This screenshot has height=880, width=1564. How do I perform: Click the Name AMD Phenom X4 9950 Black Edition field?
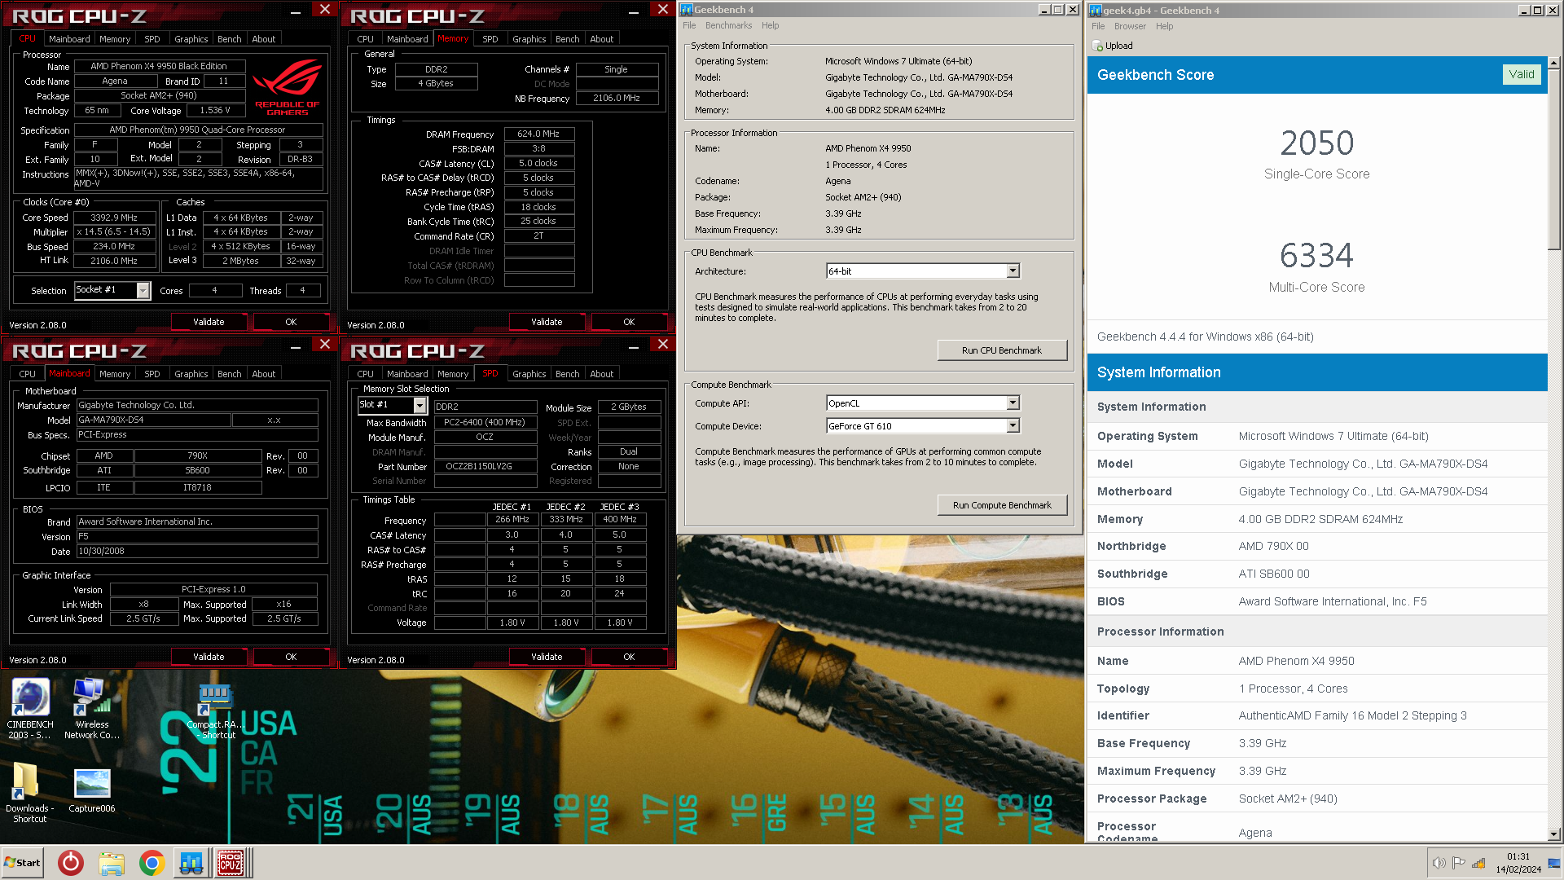coord(158,66)
